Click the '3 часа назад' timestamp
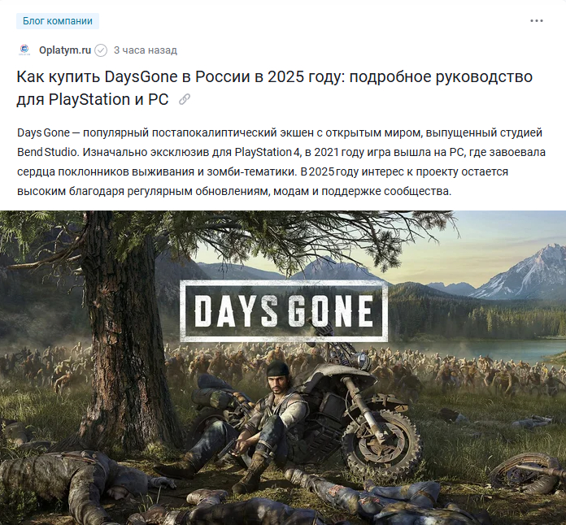This screenshot has width=566, height=525. 146,50
